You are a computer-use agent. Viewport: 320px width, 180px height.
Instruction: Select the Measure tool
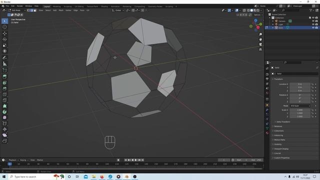pyautogui.click(x=4, y=63)
